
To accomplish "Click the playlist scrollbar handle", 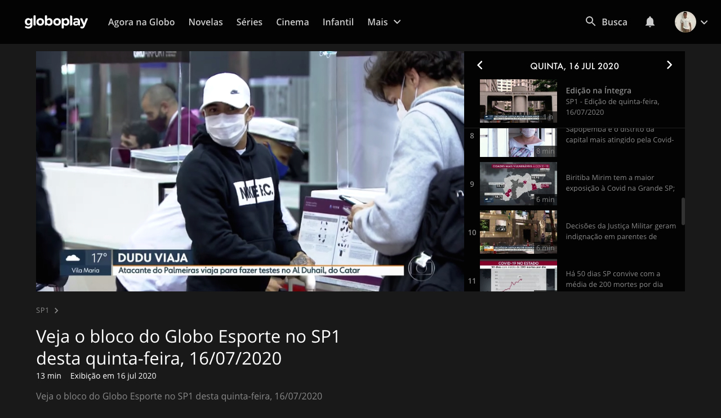I will point(683,212).
